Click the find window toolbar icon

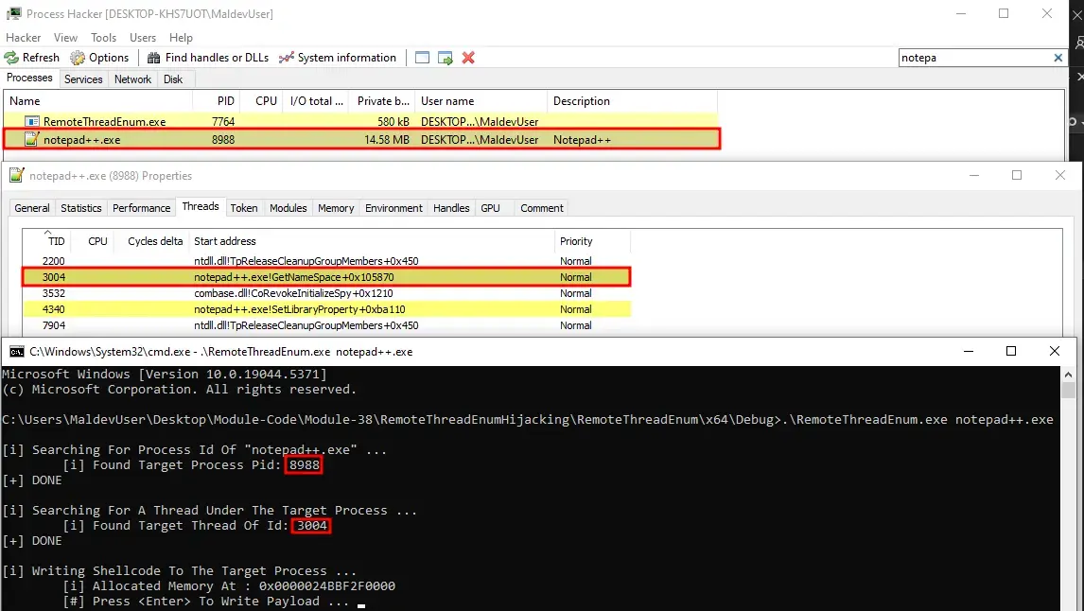click(x=422, y=58)
